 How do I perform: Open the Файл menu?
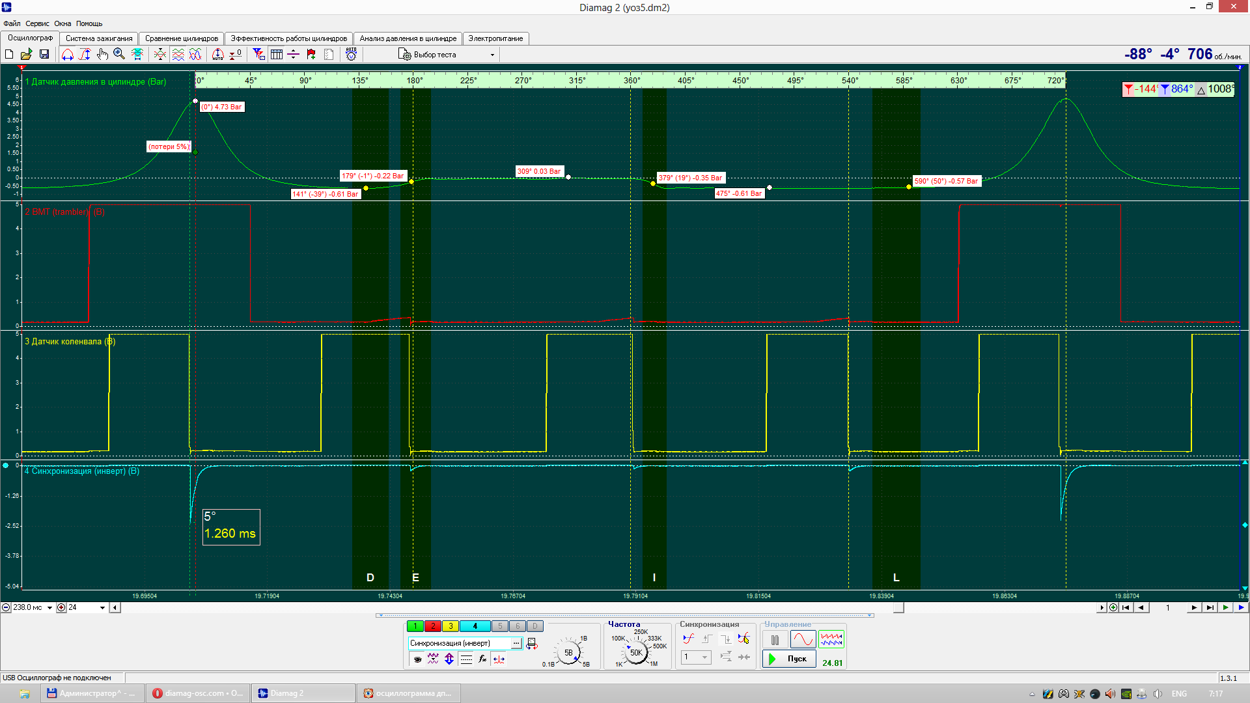(12, 23)
